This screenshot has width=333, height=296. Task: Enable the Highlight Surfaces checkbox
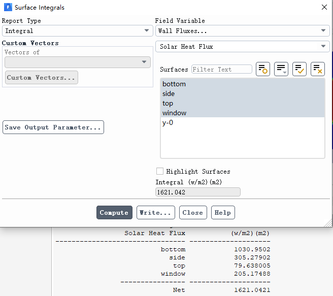[x=160, y=172]
